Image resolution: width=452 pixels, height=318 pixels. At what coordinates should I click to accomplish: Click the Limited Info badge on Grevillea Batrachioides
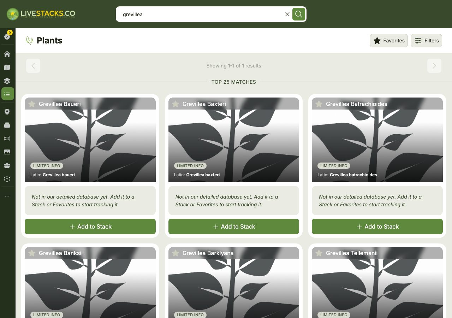pyautogui.click(x=334, y=166)
